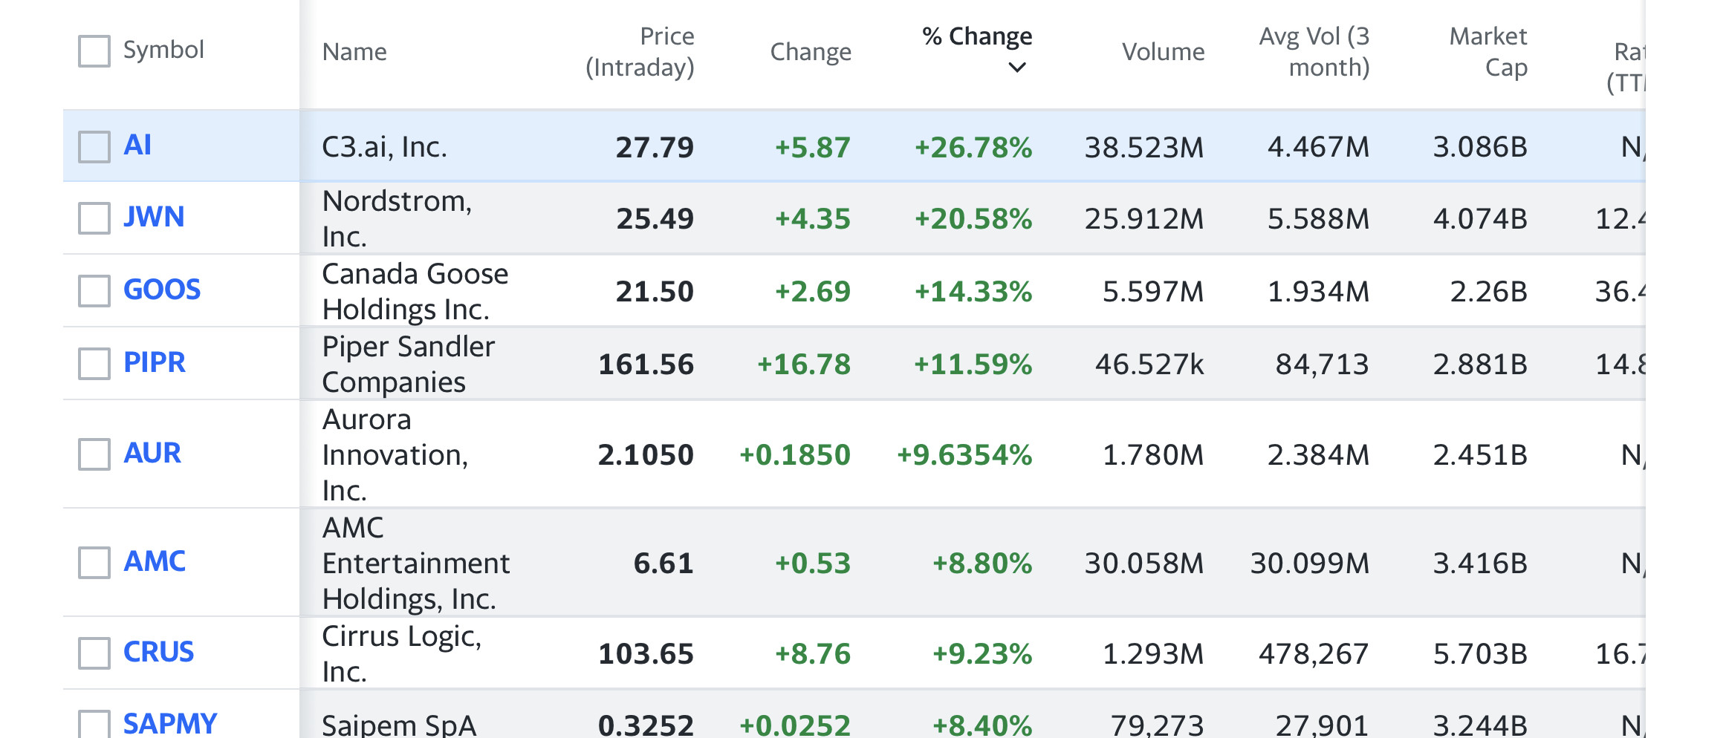Open CRUS stock quote page
The image size is (1726, 738).
158,652
